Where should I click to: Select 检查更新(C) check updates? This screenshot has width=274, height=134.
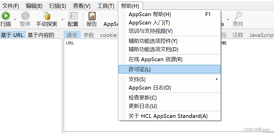tap(169, 98)
